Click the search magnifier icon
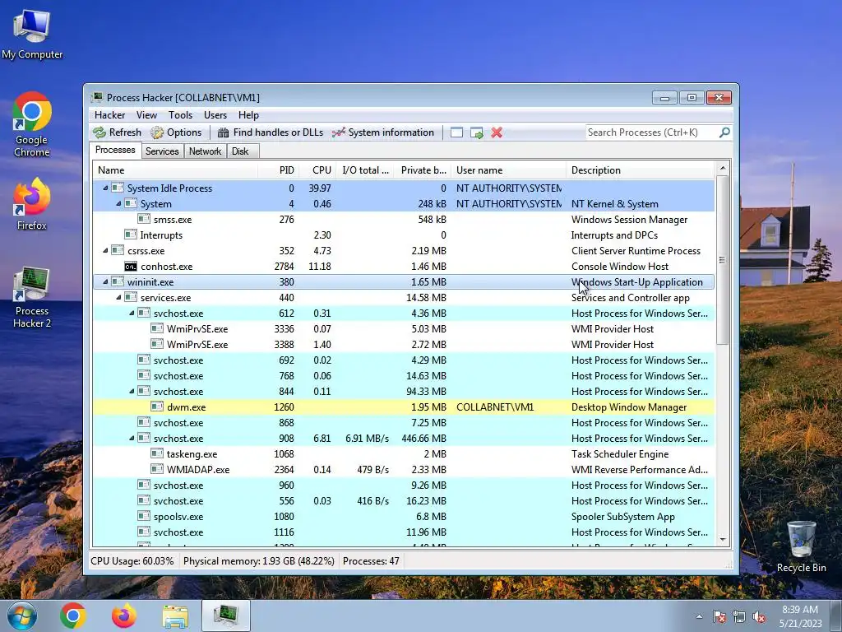This screenshot has width=842, height=632. pos(724,132)
